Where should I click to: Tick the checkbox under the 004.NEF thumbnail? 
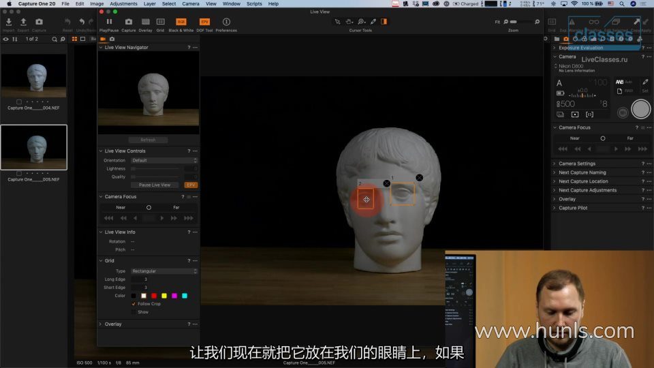coord(19,102)
